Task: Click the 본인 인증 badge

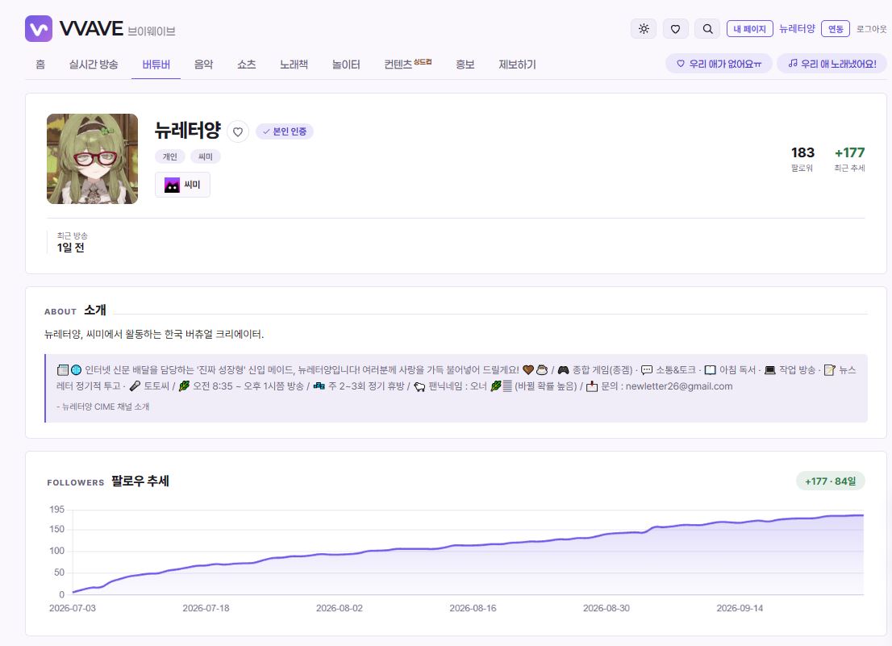Action: click(x=285, y=131)
